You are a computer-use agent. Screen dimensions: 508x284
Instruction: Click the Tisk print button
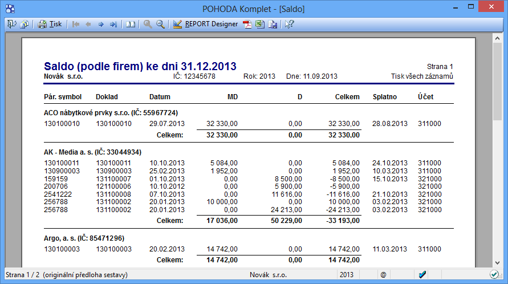tap(50, 24)
